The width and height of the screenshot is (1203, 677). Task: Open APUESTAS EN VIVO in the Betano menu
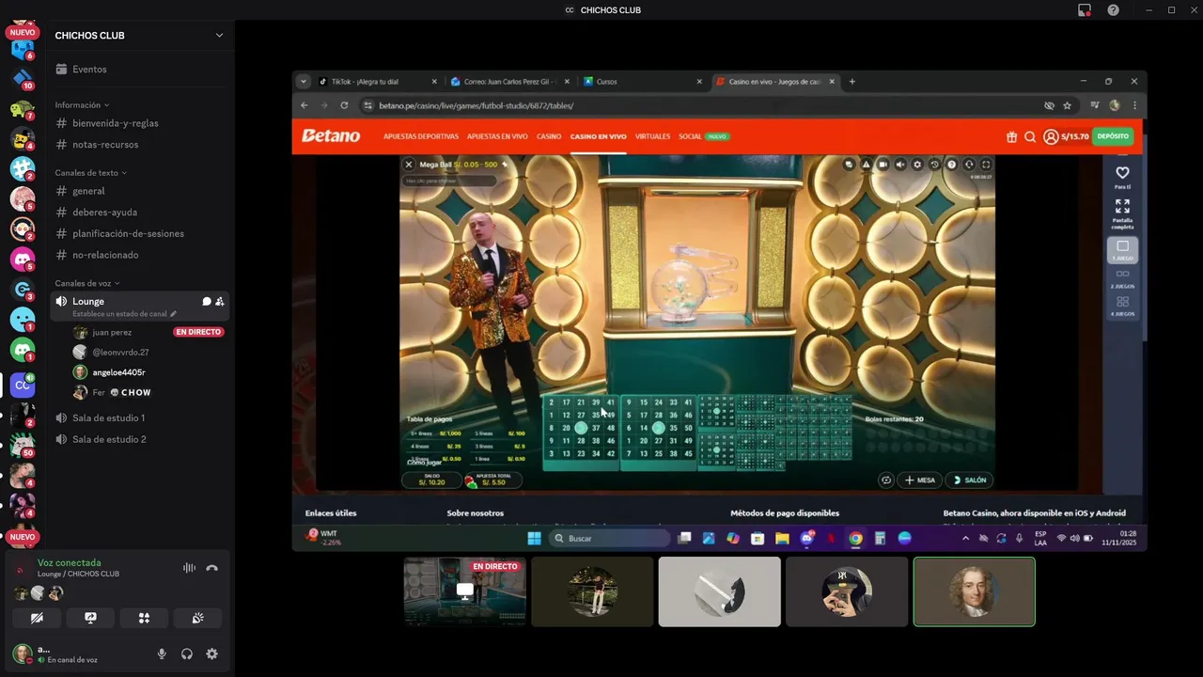(x=497, y=136)
